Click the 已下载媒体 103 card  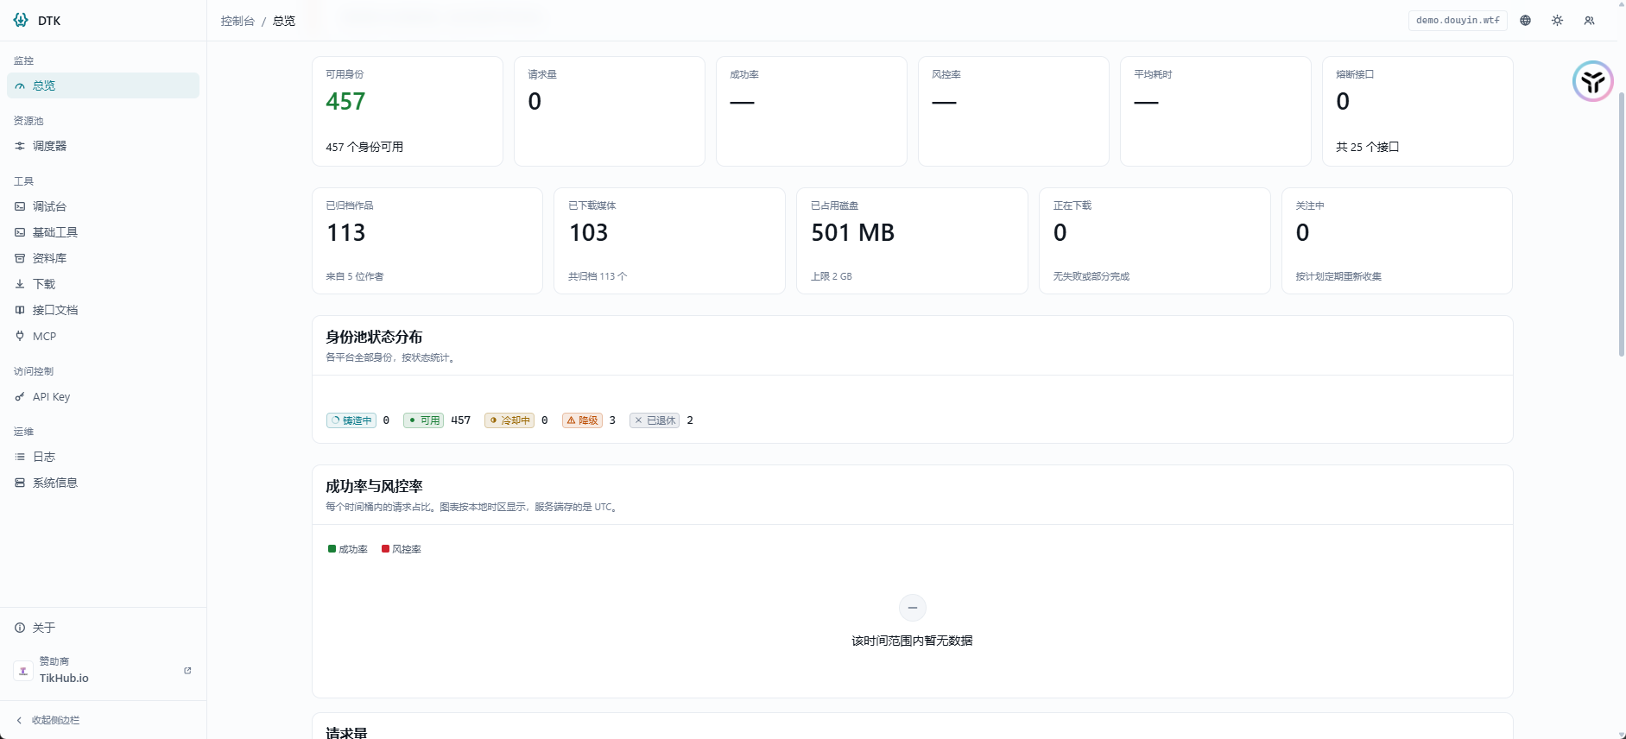[x=670, y=241]
